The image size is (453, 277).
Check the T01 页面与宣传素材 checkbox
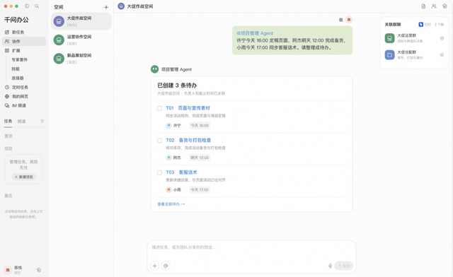tap(159, 109)
